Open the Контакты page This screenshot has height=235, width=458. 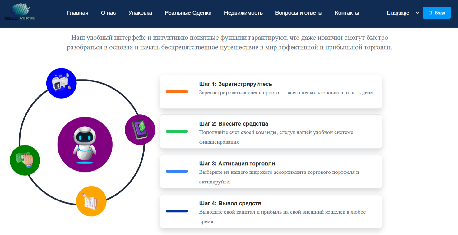[x=347, y=13]
